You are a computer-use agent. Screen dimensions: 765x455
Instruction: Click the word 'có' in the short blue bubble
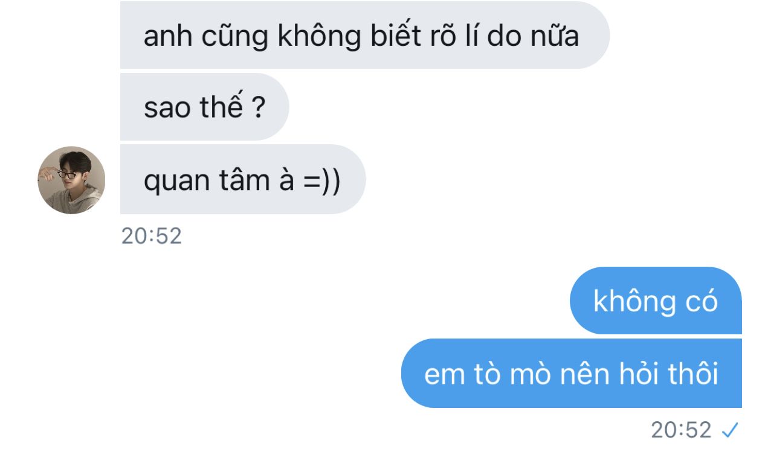click(x=701, y=300)
